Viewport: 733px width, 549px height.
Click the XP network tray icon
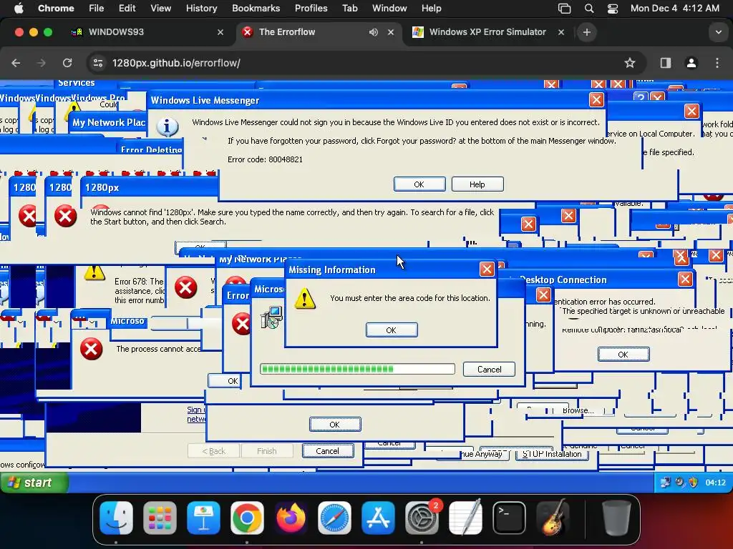tap(665, 483)
